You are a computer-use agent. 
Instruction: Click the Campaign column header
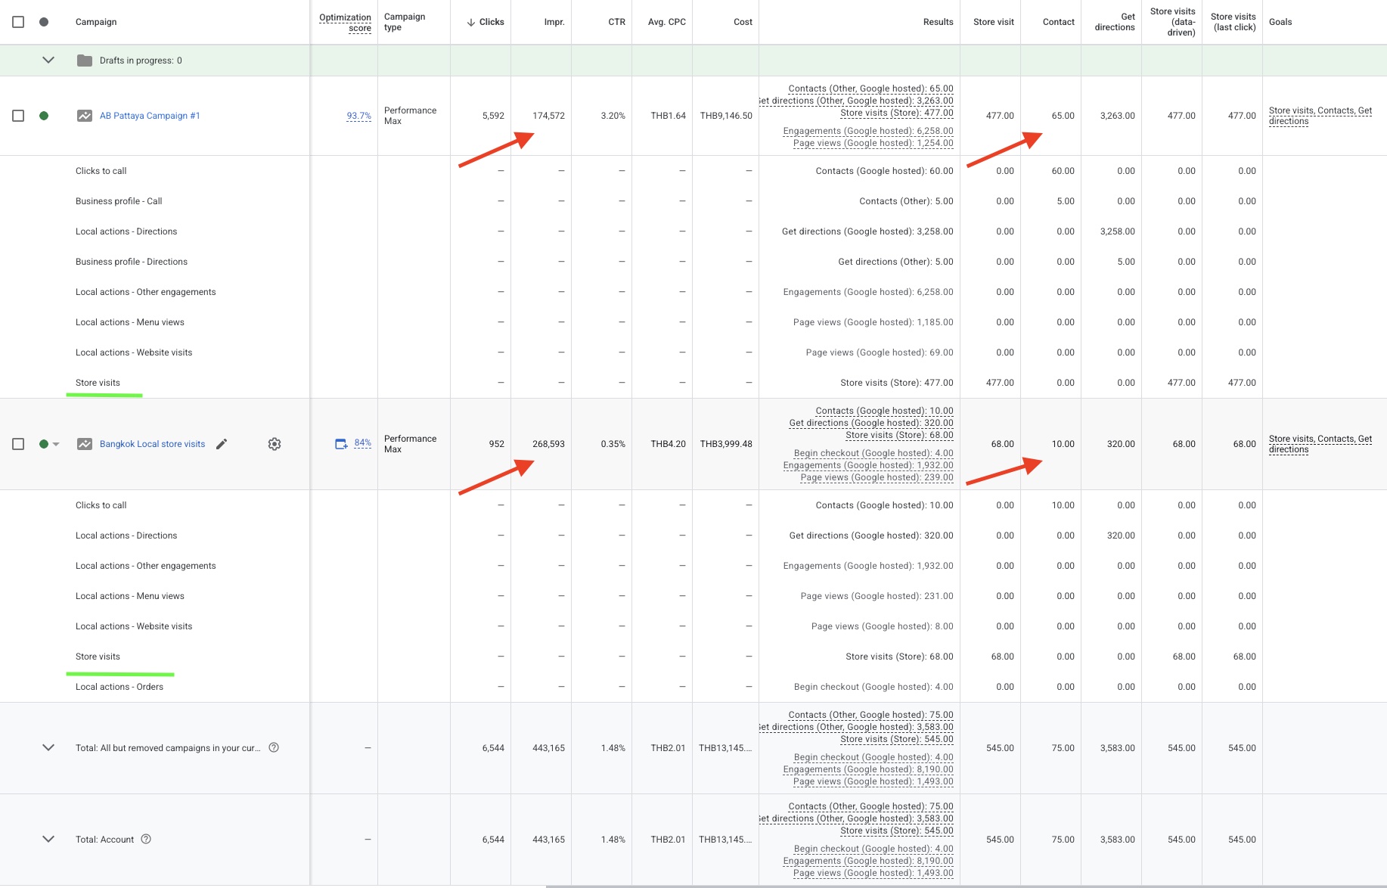coord(96,22)
